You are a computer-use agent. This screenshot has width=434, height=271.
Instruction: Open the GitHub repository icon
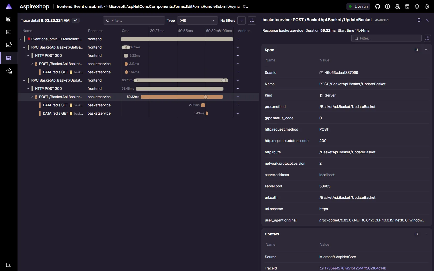coord(378,6)
